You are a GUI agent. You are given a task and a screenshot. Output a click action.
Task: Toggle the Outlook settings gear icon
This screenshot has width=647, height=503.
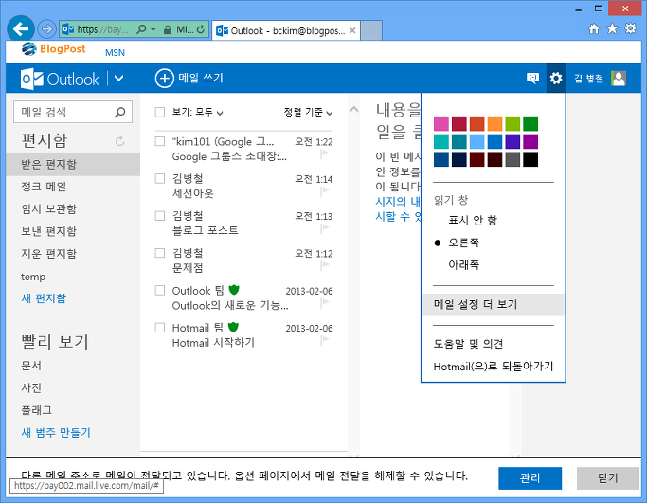[x=556, y=78]
